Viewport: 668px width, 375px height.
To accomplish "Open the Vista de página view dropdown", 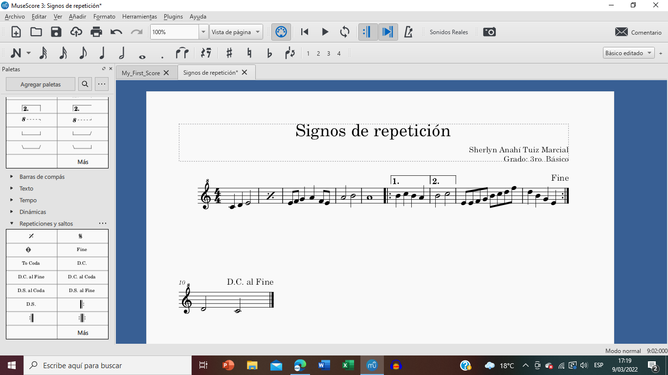I will click(x=236, y=32).
